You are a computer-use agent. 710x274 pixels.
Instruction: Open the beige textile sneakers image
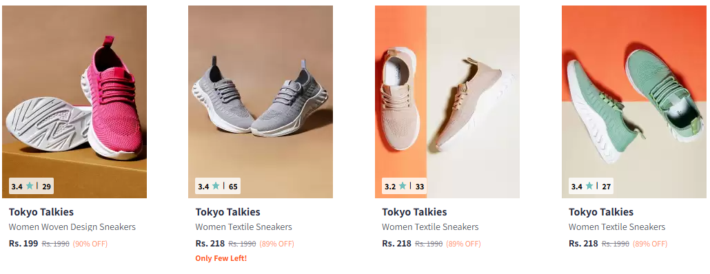click(447, 102)
